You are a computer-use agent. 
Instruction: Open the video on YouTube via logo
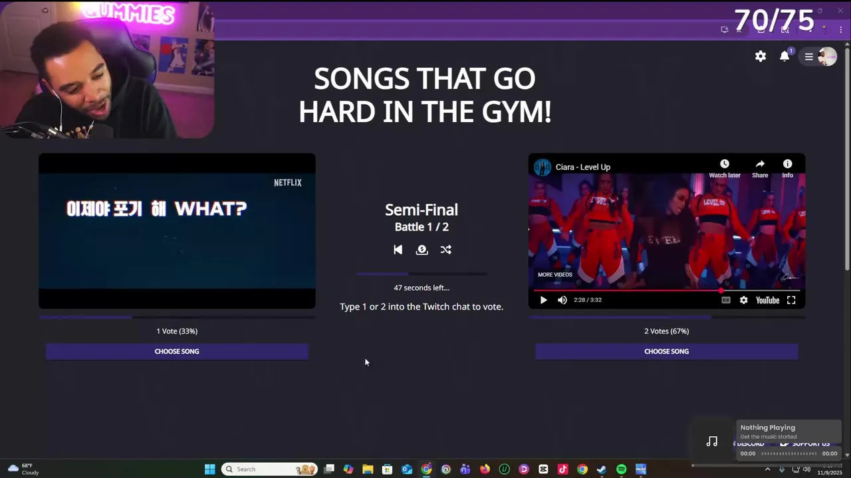[x=767, y=300]
